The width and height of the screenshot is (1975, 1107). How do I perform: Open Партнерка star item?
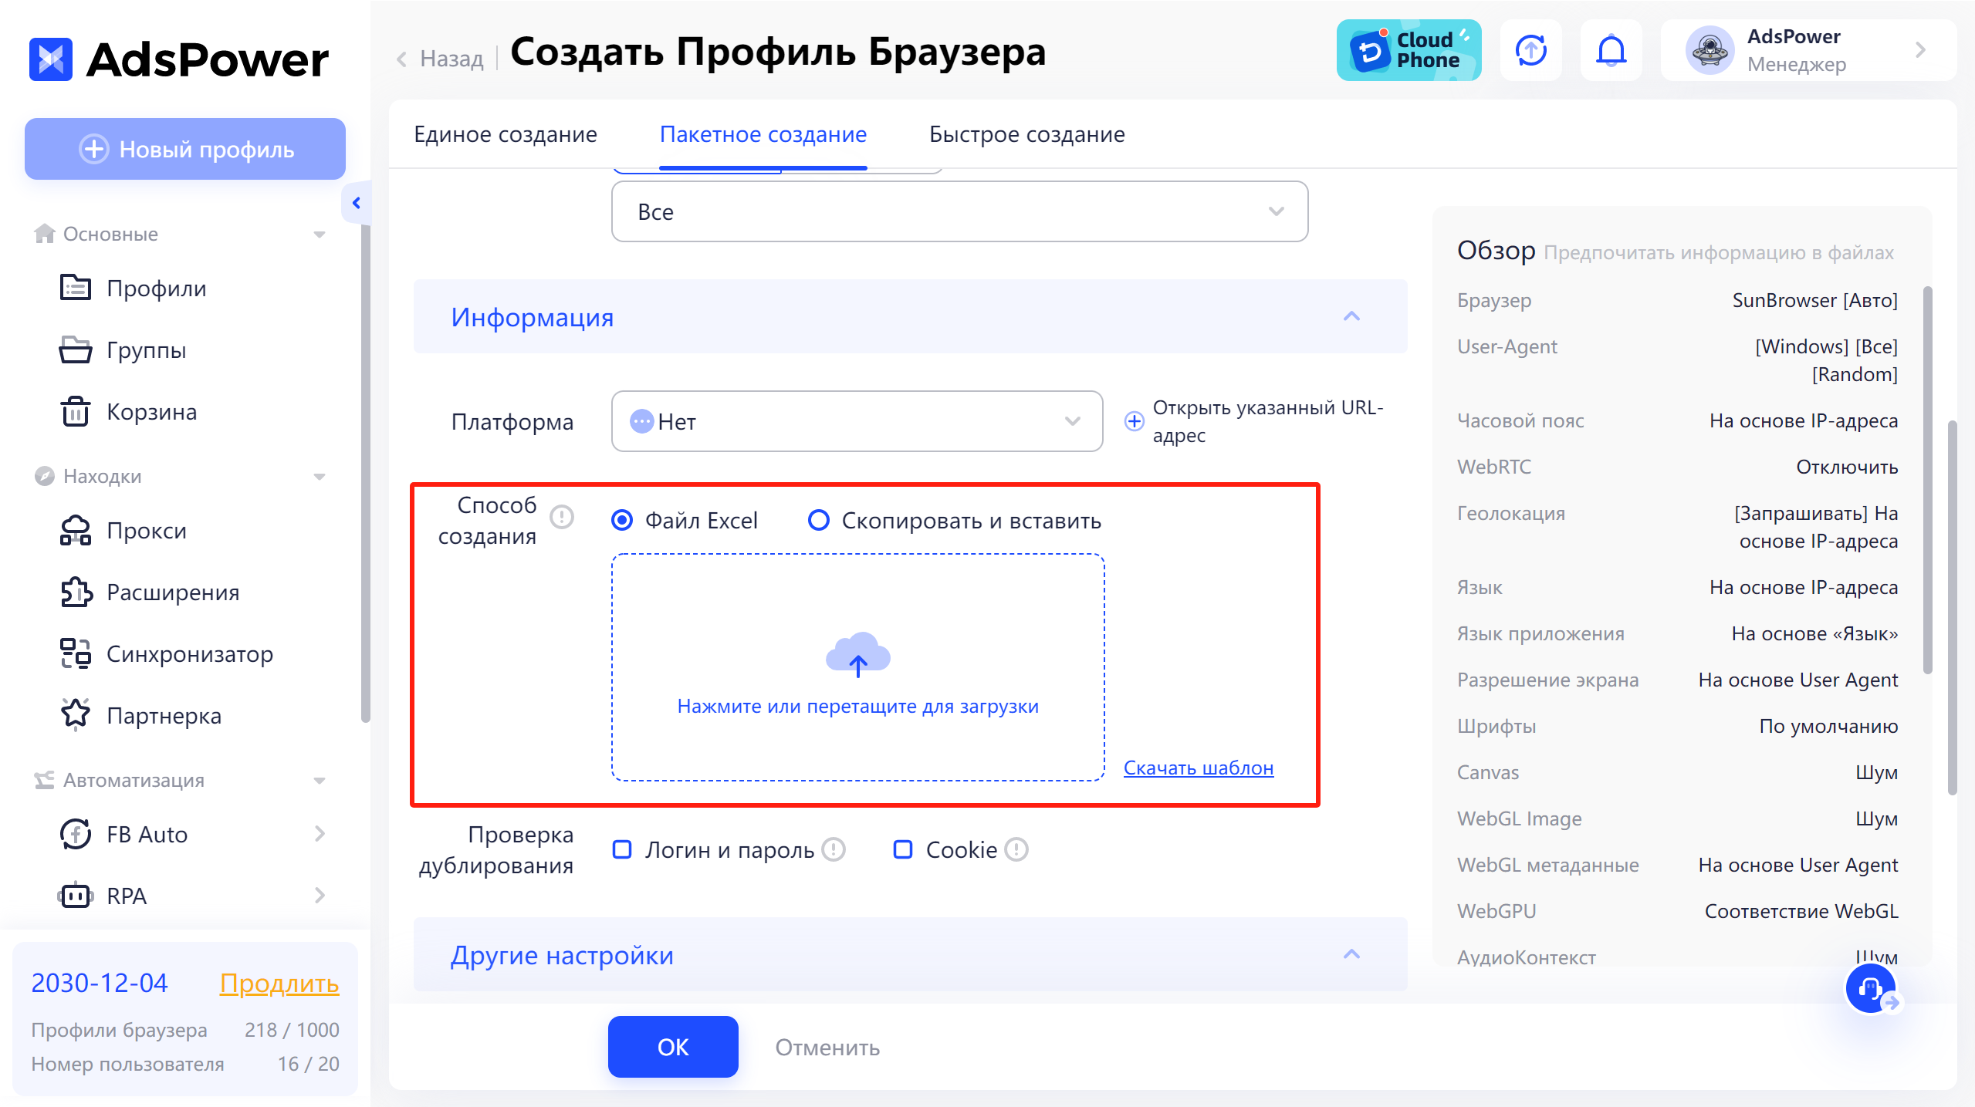pyautogui.click(x=141, y=715)
